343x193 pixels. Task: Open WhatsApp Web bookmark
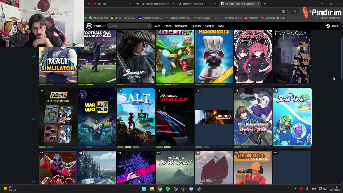click(99, 18)
